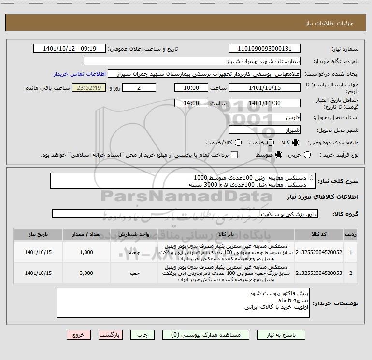
Task: Click row 2 product name, large size glove
Action: (226, 273)
